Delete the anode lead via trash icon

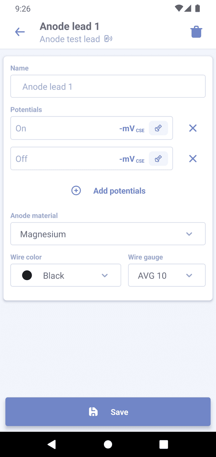coord(196,32)
